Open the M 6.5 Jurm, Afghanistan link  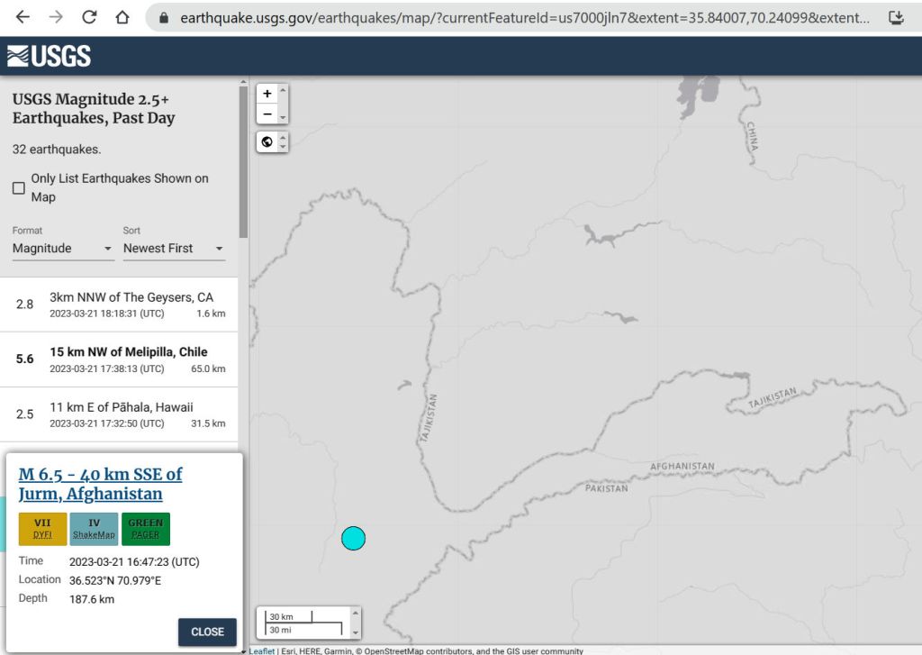100,484
